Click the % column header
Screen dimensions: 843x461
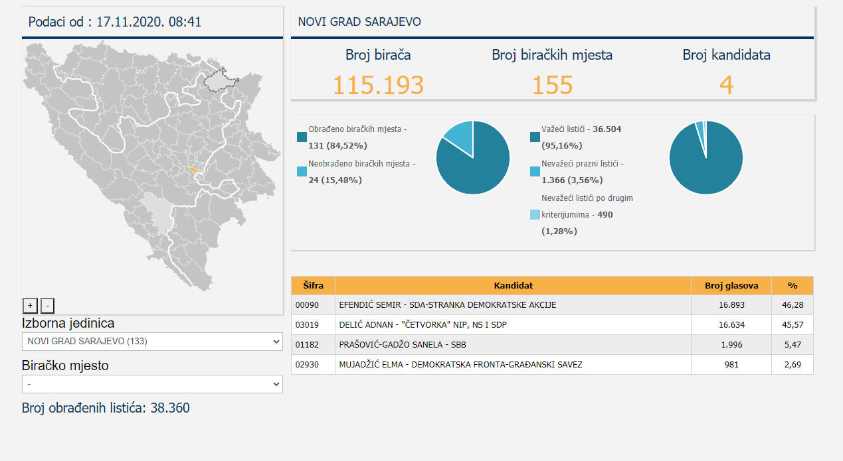coord(792,285)
